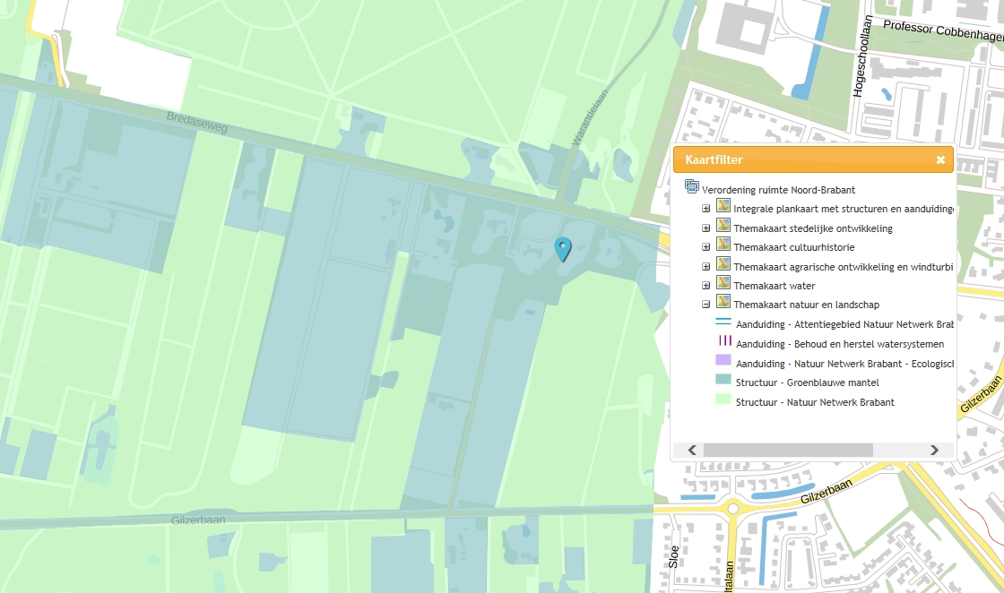The image size is (1004, 593).
Task: Click the purple Natuur Netwerk Brabant Ecologisch swatch
Action: coord(723,360)
